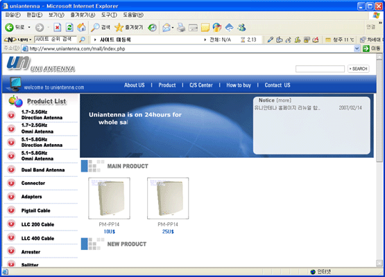
Task: Click into the address bar URL
Action: (x=188, y=48)
